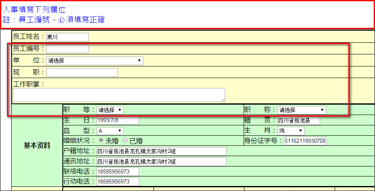This screenshot has width=375, height=191.
Task: Choose the 已婚 radio option
Action: coord(125,141)
